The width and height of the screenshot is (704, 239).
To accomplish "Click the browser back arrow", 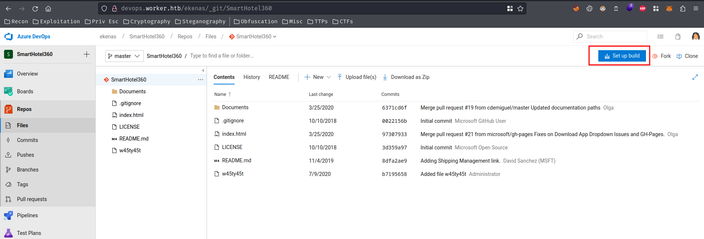I will click(x=8, y=8).
